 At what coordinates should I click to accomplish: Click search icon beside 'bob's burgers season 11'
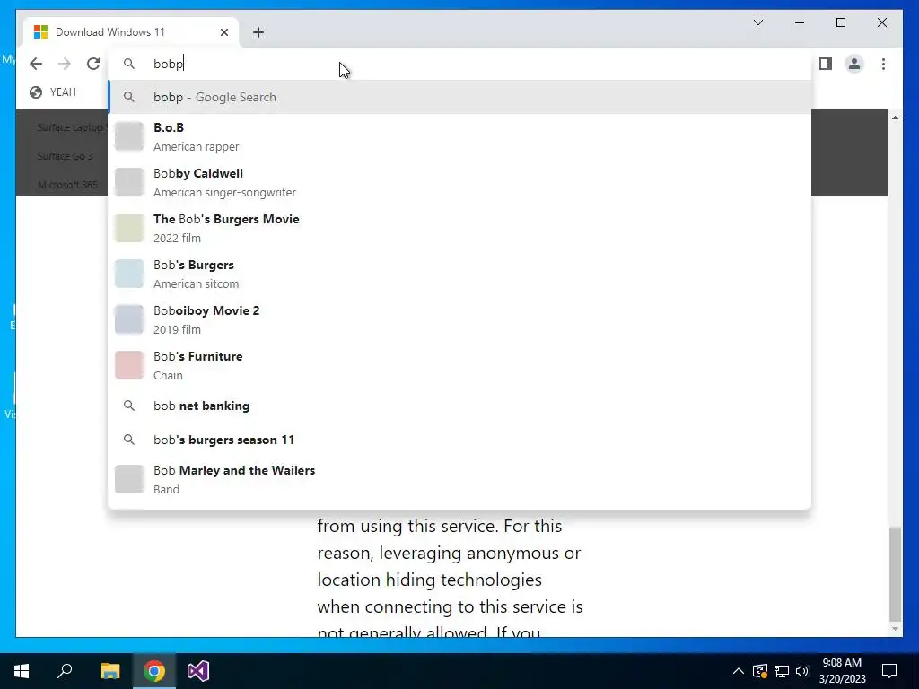click(129, 440)
